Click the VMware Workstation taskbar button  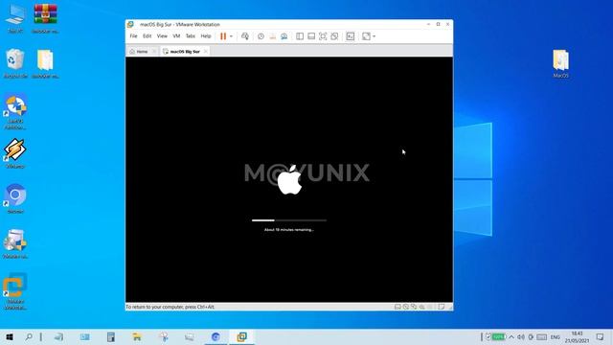tap(241, 336)
